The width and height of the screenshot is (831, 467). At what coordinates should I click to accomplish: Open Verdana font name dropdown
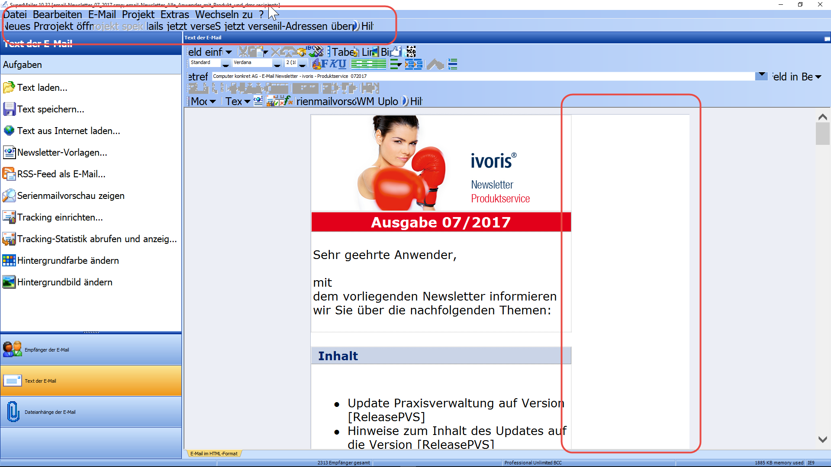pyautogui.click(x=277, y=64)
